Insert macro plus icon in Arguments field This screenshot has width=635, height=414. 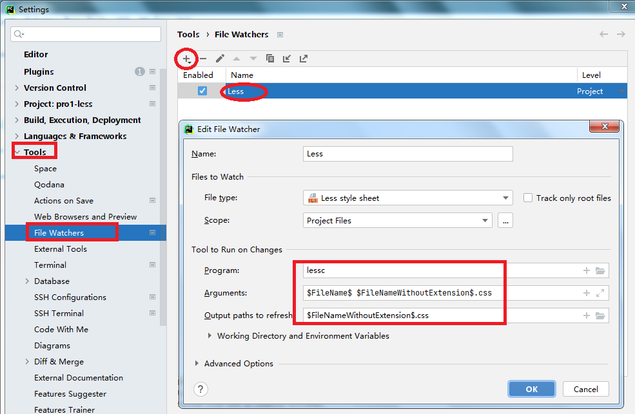587,293
